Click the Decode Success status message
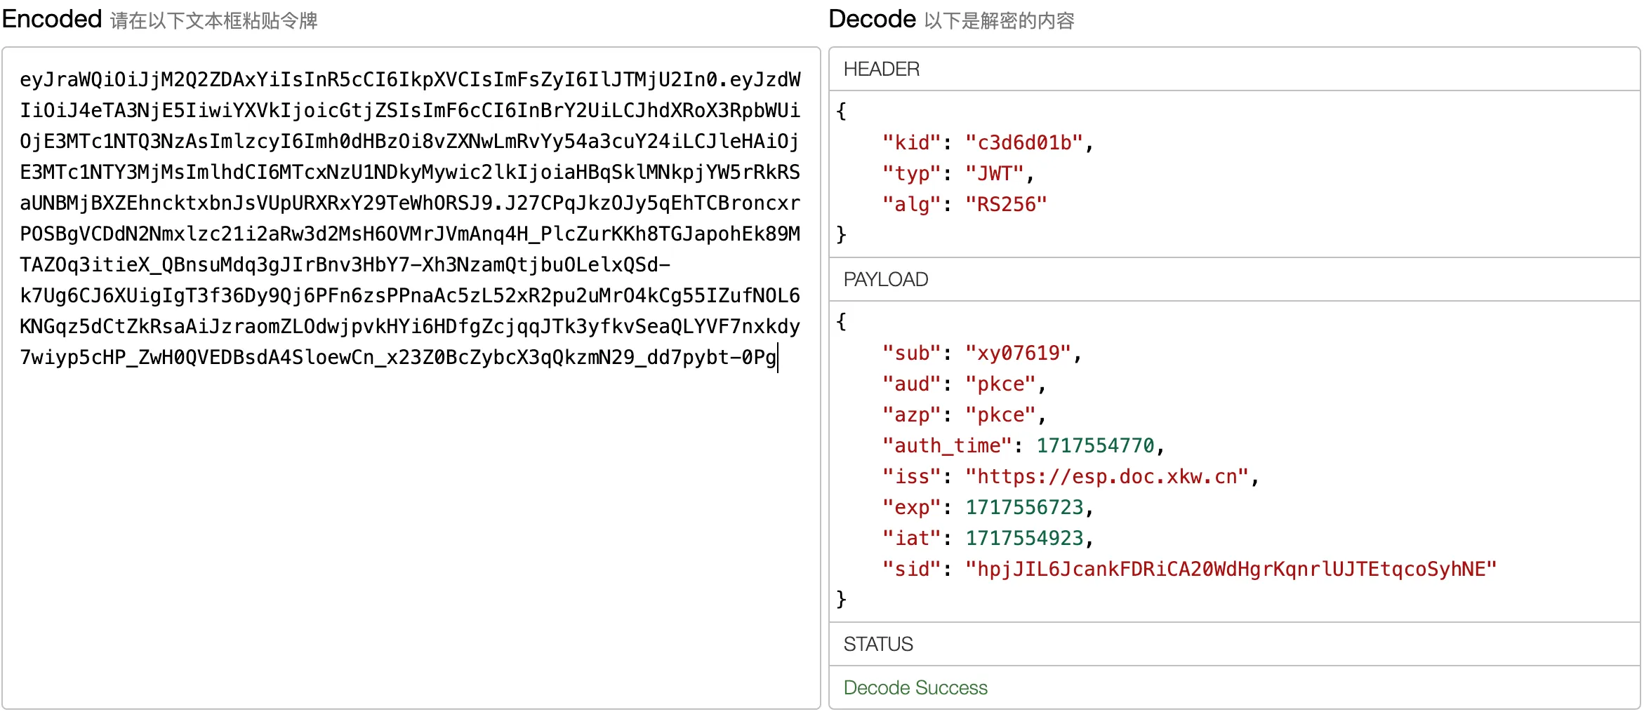The image size is (1644, 714). 915,687
